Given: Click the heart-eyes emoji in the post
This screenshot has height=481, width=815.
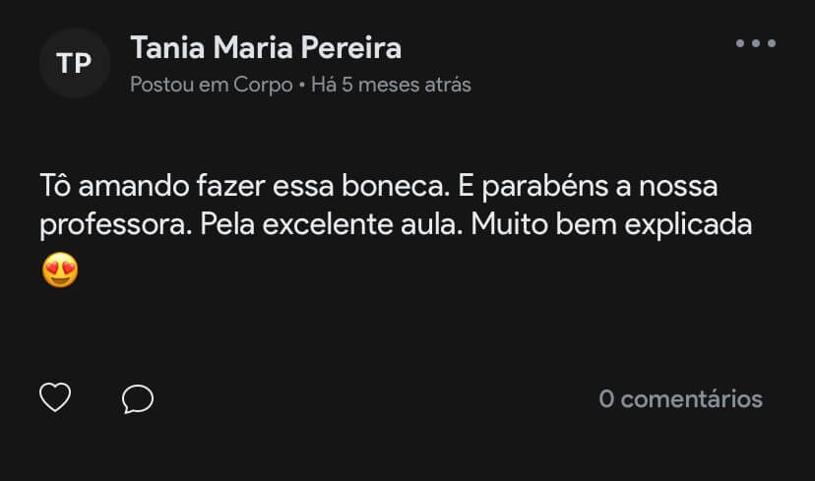Looking at the screenshot, I should 60,270.
